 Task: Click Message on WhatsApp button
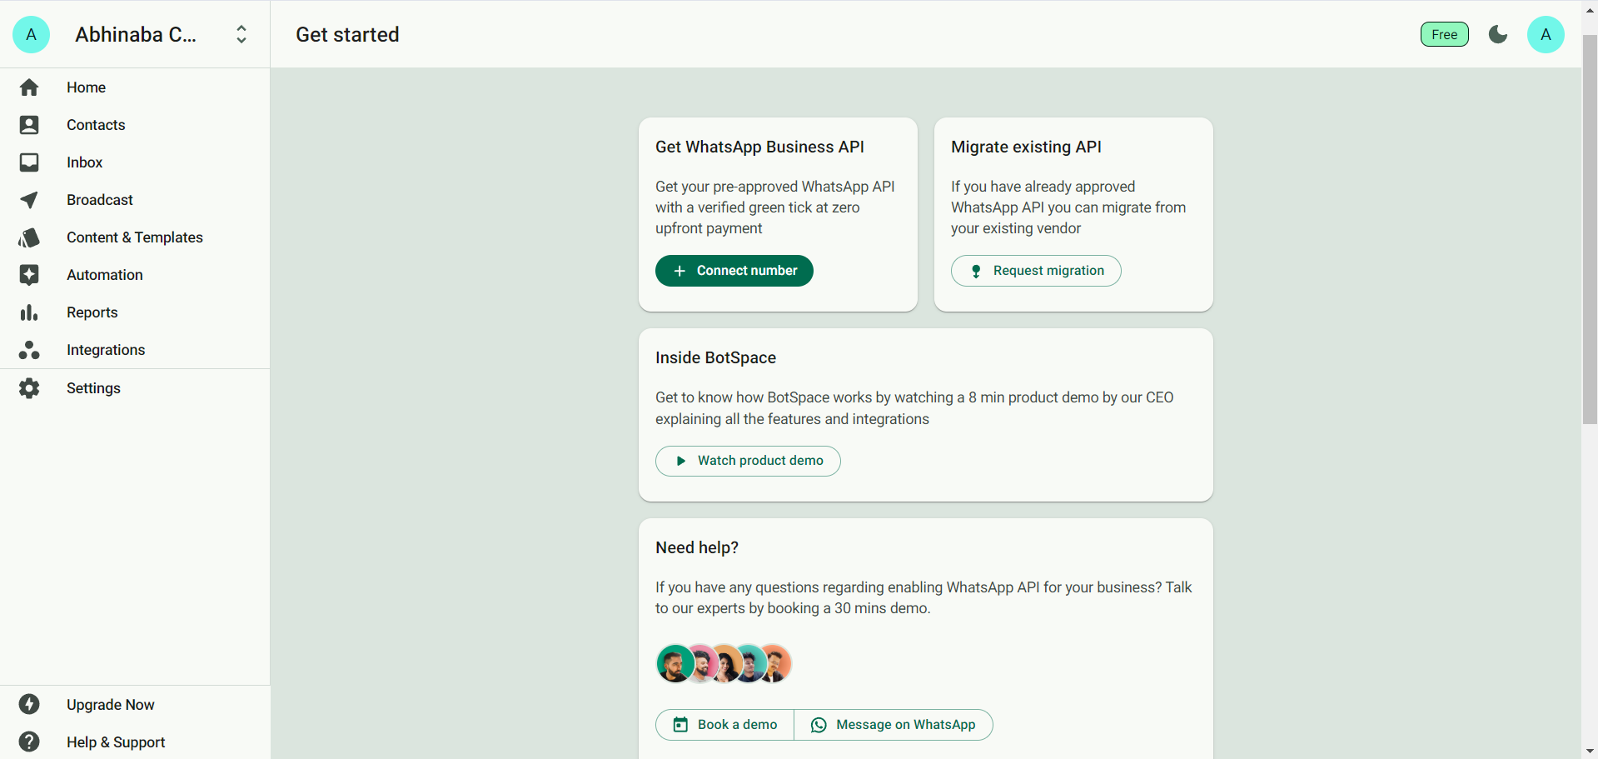tap(894, 725)
